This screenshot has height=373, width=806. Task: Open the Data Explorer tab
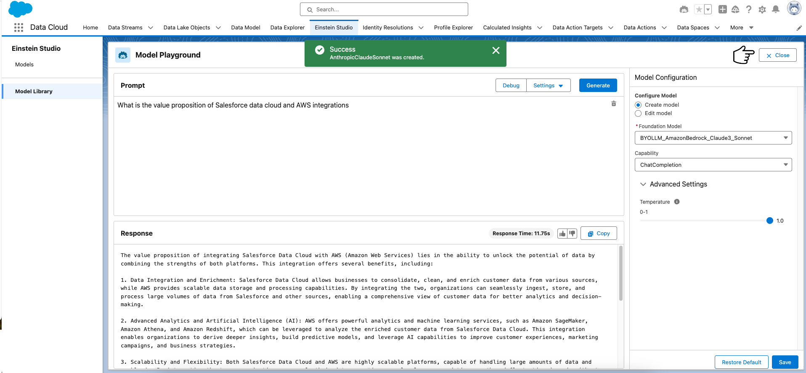click(x=287, y=28)
